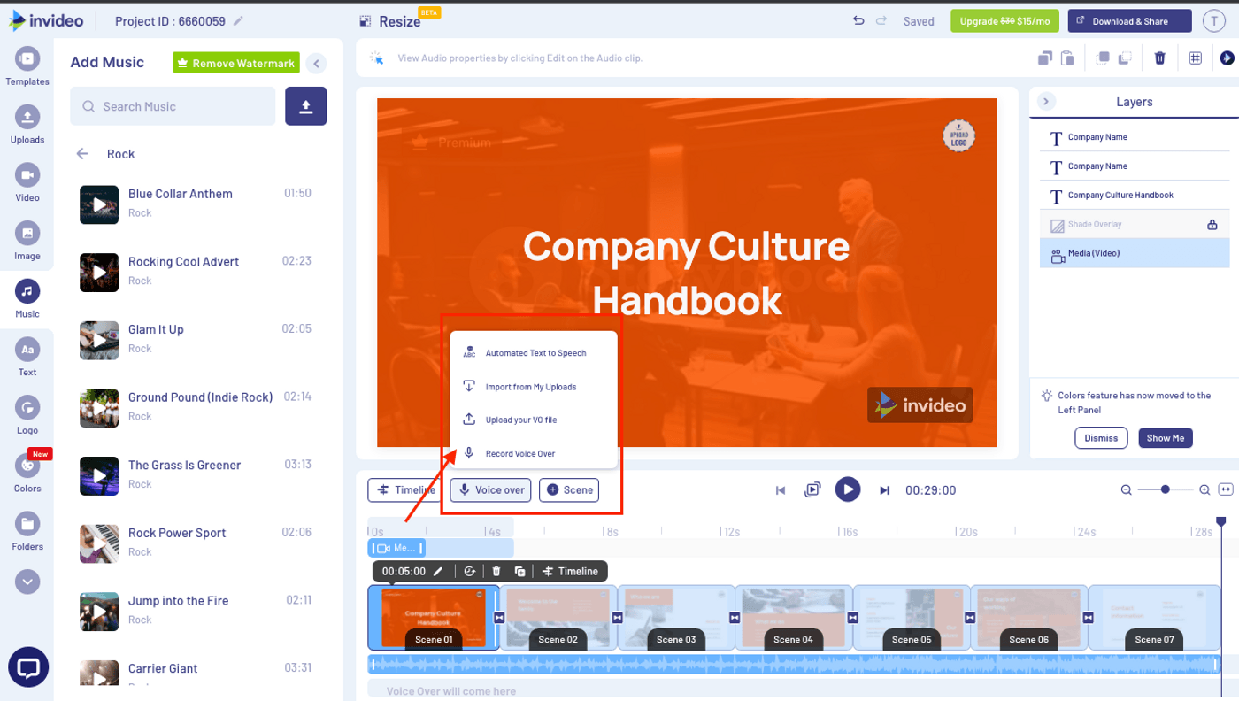Click the Redo arrow
1239x701 pixels.
pos(881,21)
